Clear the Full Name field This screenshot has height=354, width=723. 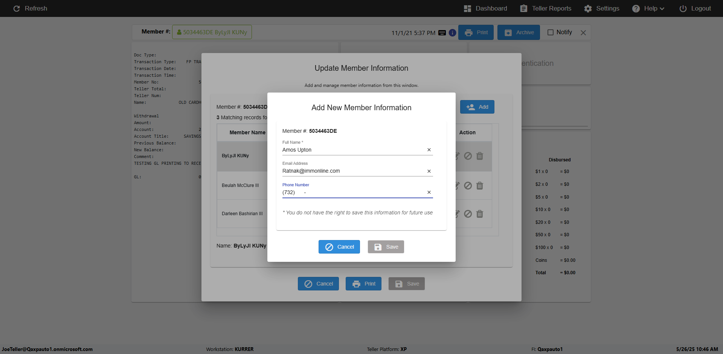click(429, 150)
